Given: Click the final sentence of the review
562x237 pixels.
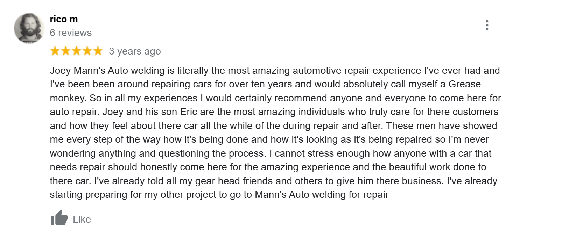Looking at the screenshot, I should 217,194.
